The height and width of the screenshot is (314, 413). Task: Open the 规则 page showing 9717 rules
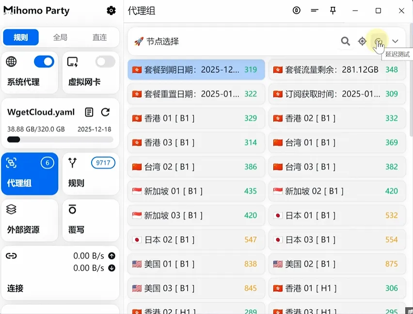click(90, 173)
